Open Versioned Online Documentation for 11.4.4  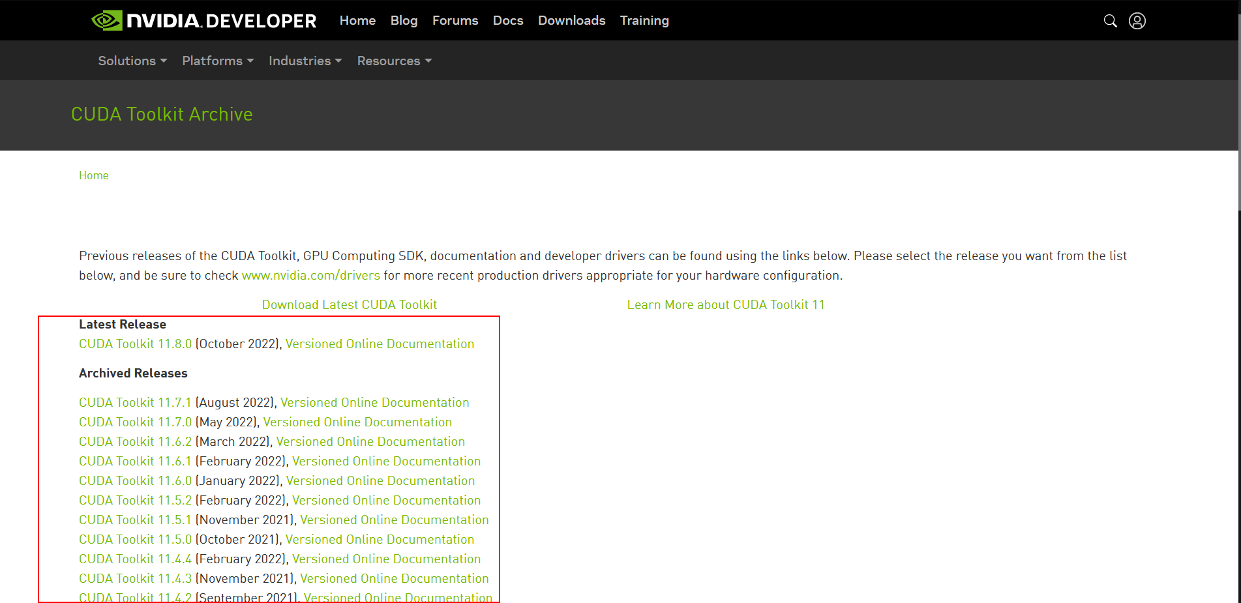(x=386, y=559)
